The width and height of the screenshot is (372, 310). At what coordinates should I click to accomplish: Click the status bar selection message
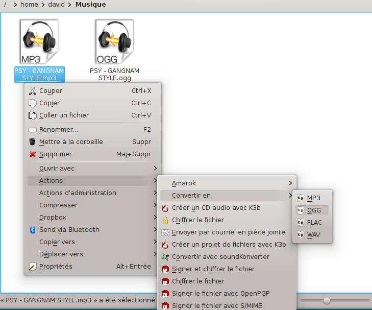[x=78, y=300]
